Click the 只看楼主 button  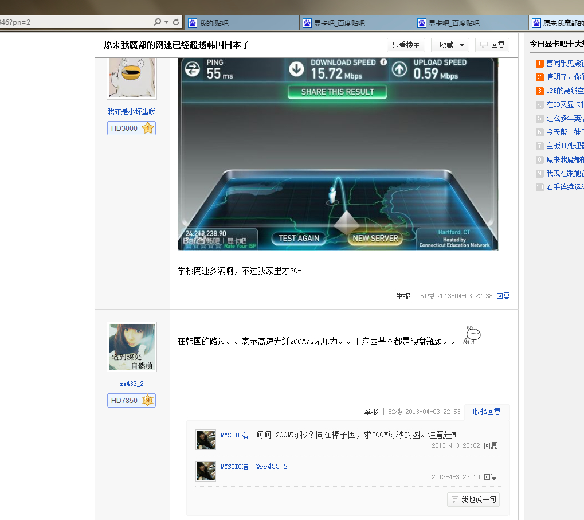(406, 45)
